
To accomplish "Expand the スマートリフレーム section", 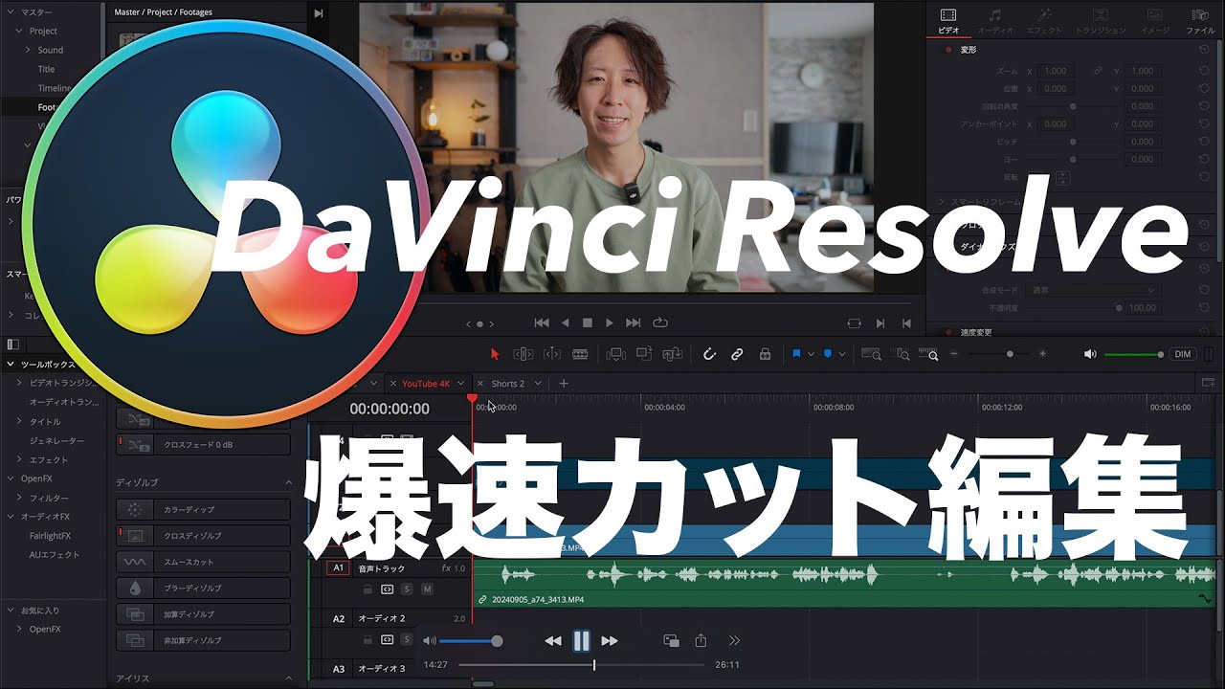I will pos(942,202).
